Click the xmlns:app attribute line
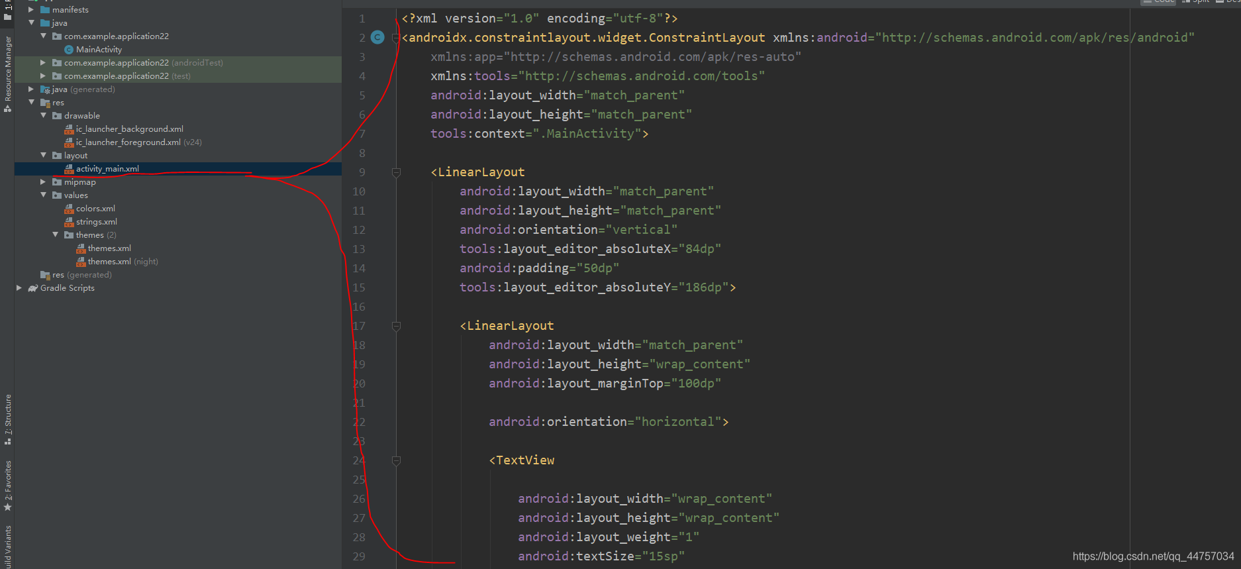 (616, 57)
